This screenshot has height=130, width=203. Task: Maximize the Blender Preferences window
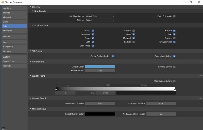191,2
